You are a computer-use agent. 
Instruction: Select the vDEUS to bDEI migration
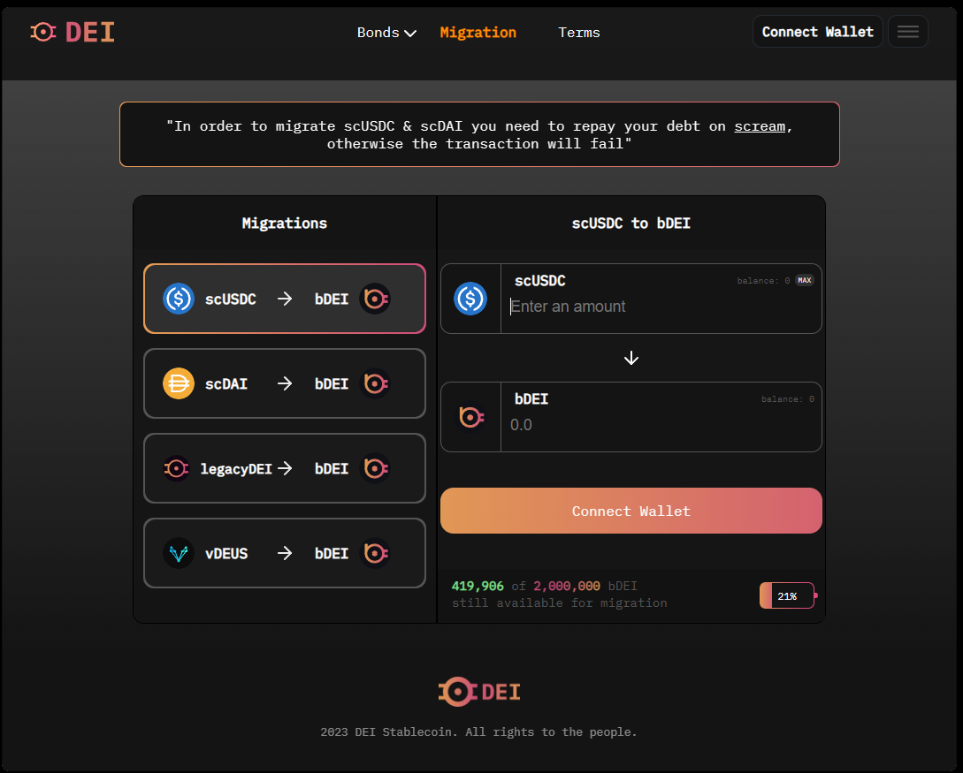point(285,553)
